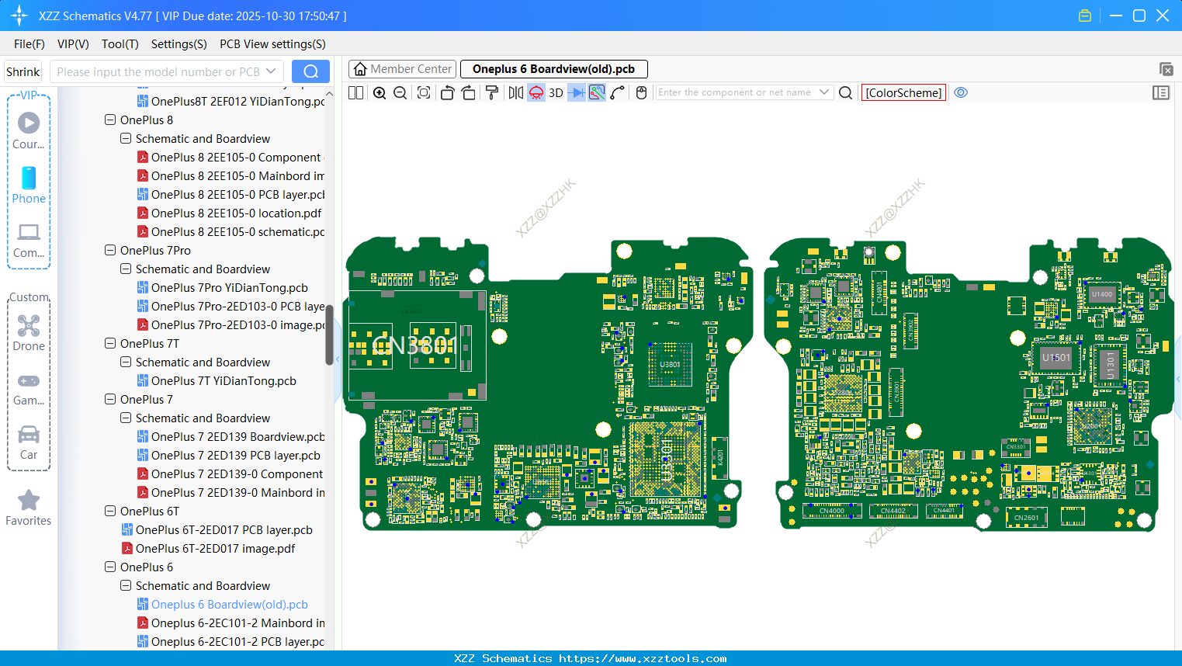Toggle the 3D view mode

(556, 93)
